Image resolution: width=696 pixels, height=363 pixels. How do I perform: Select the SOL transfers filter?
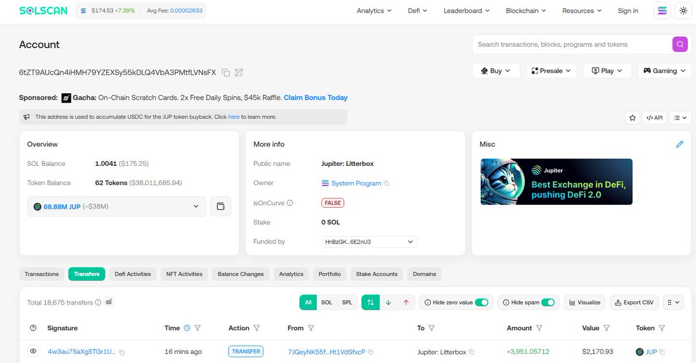pos(327,302)
